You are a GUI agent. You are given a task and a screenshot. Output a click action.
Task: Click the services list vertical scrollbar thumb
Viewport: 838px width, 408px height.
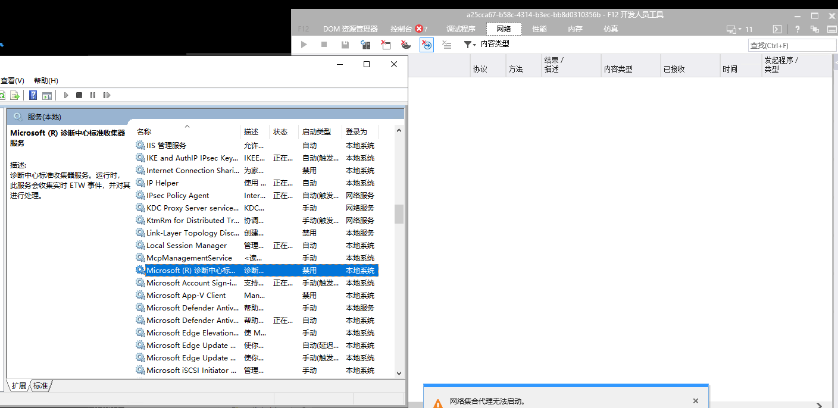(x=399, y=214)
